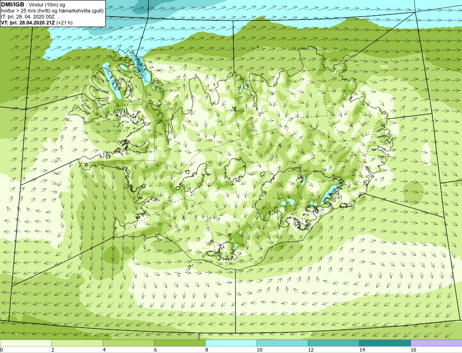Click the 10–12 m/s turquoise legend swatch
This screenshot has width=462, height=353.
coord(282,343)
